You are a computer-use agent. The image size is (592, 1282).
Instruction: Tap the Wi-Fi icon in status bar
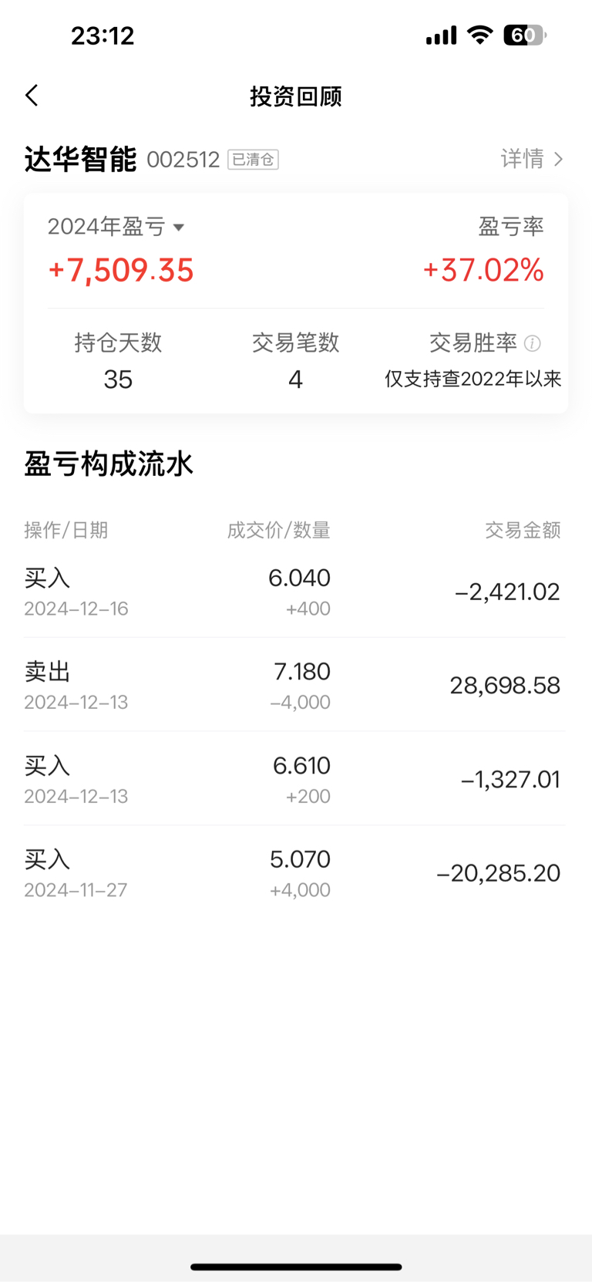pyautogui.click(x=480, y=35)
